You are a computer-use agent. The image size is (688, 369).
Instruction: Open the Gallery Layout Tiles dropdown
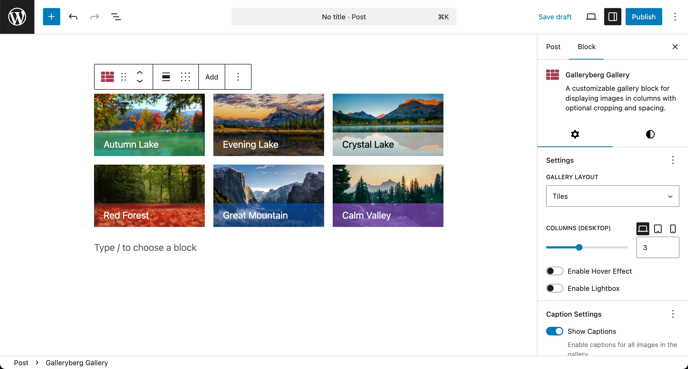click(612, 196)
